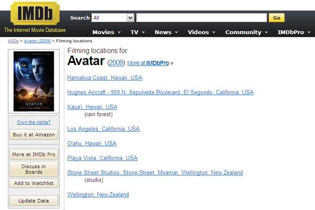The height and width of the screenshot is (210, 315).
Task: Open the News menu
Action: pyautogui.click(x=166, y=32)
